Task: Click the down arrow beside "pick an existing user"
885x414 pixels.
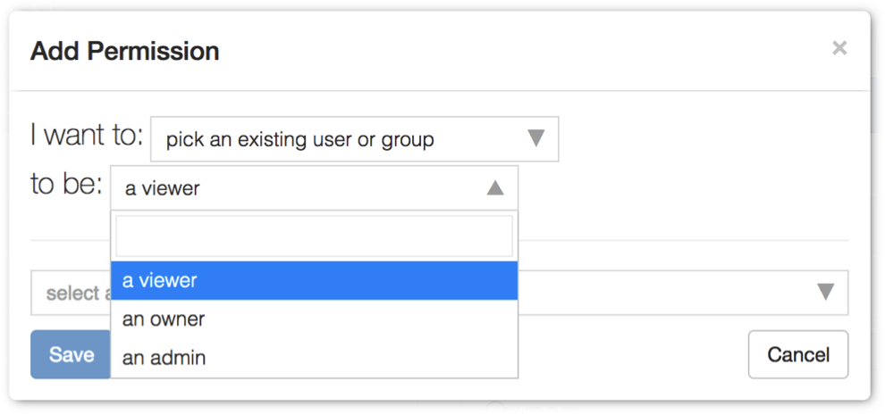Action: click(x=535, y=138)
